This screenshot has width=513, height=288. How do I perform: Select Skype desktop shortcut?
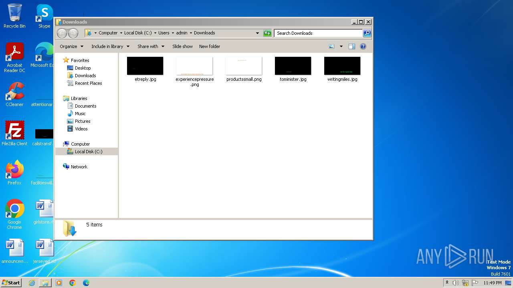44,16
